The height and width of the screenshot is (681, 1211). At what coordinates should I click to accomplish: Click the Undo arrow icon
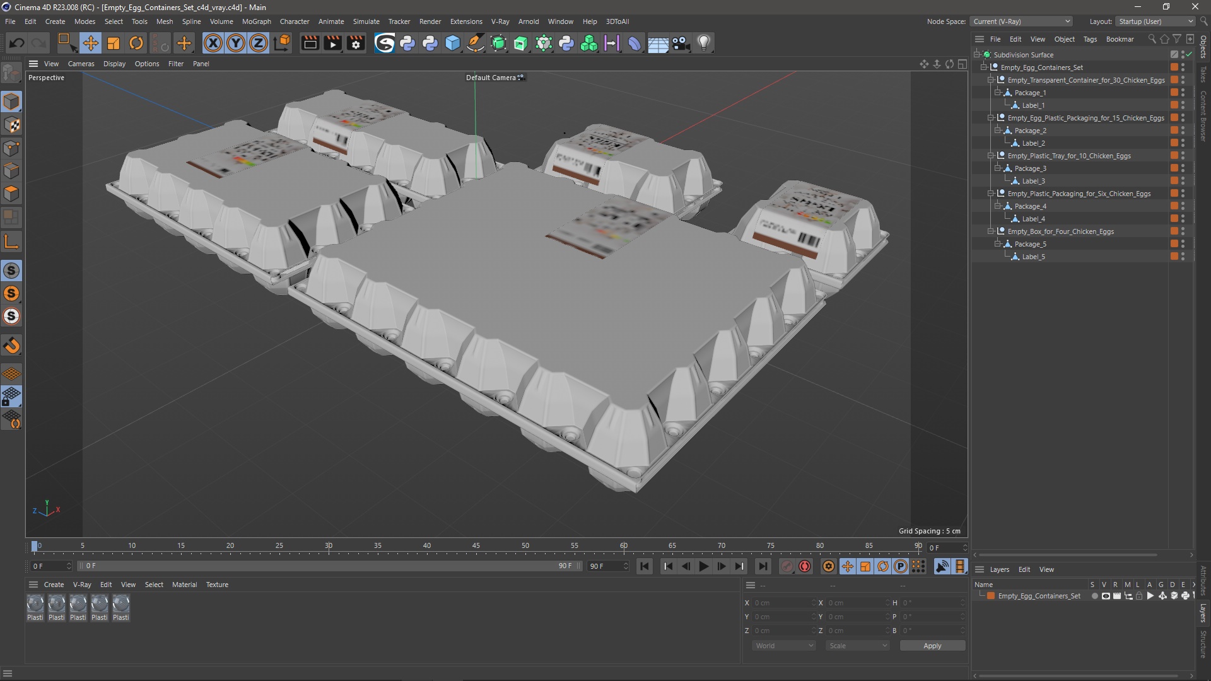point(17,43)
